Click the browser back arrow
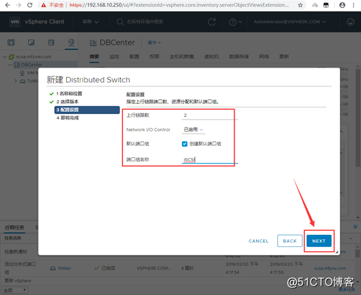The image size is (361, 295). pos(7,5)
